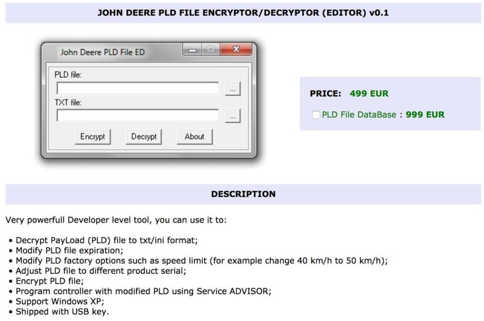The height and width of the screenshot is (321, 484).
Task: Click the 'Shipped with USB key' bullet
Action: pos(62,312)
